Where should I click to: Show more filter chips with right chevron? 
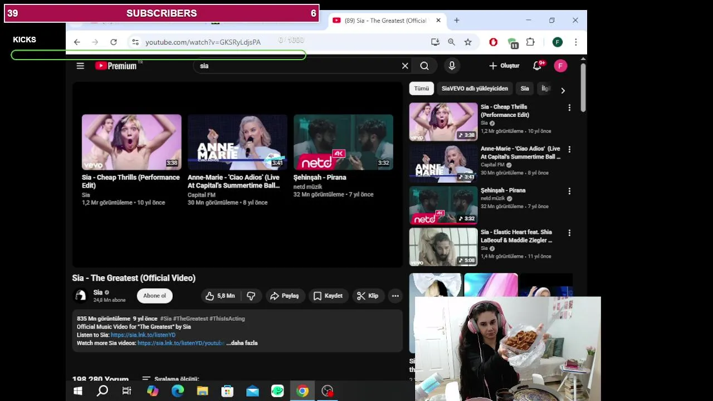click(563, 90)
